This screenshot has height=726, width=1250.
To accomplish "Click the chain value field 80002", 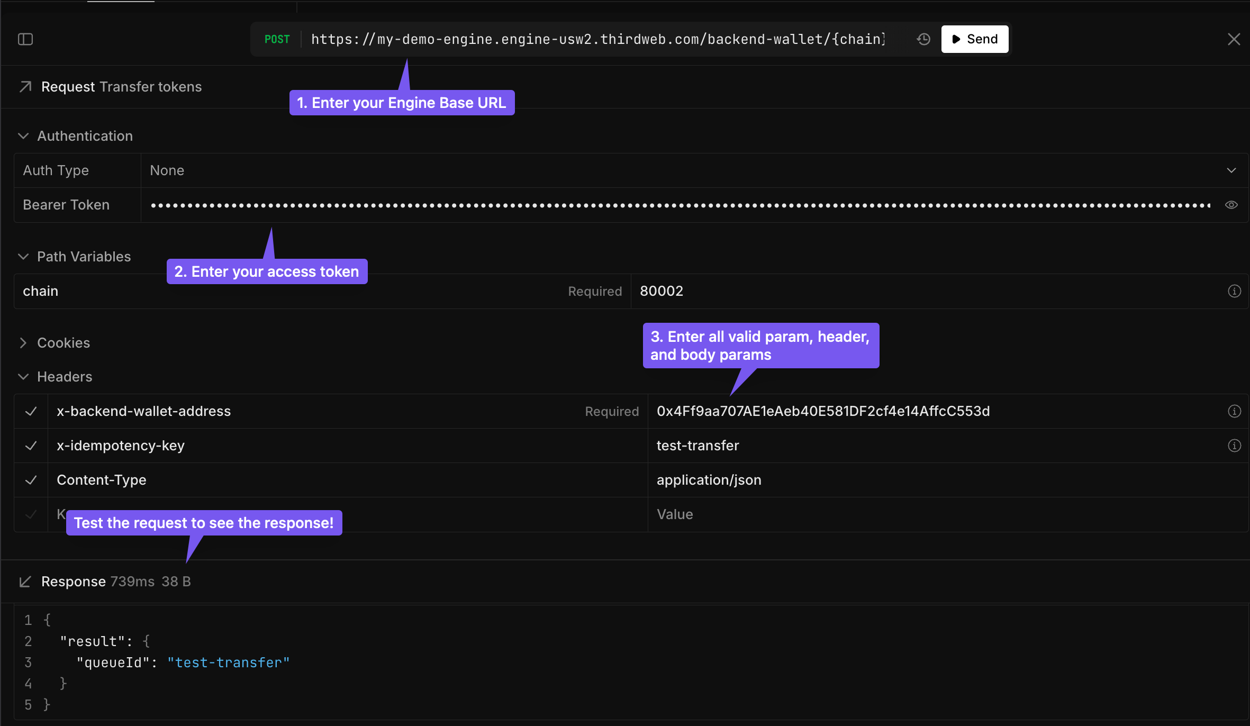I will [x=662, y=291].
